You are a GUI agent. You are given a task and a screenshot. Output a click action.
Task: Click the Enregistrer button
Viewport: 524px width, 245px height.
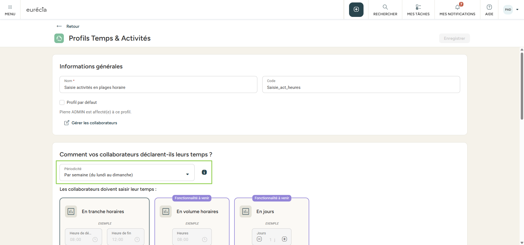click(454, 38)
